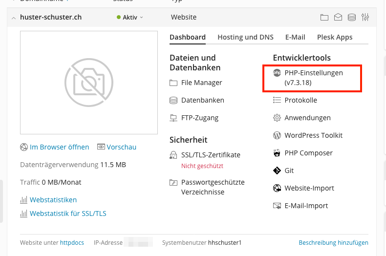Switch to Hosting und DNS tab
Screen dimensions: 386x256
(x=245, y=37)
